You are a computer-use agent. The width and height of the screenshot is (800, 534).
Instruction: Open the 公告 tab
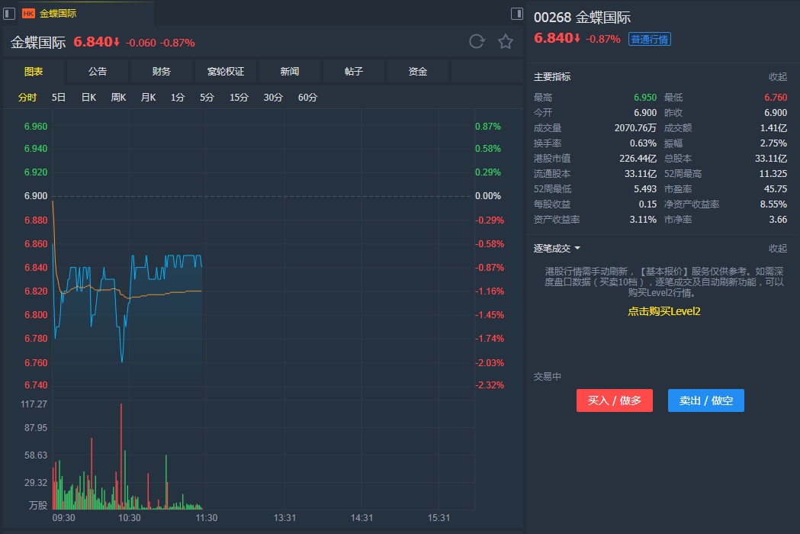(x=98, y=72)
